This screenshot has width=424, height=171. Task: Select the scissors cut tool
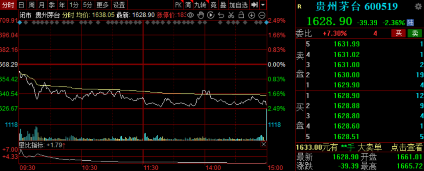pos(231,15)
